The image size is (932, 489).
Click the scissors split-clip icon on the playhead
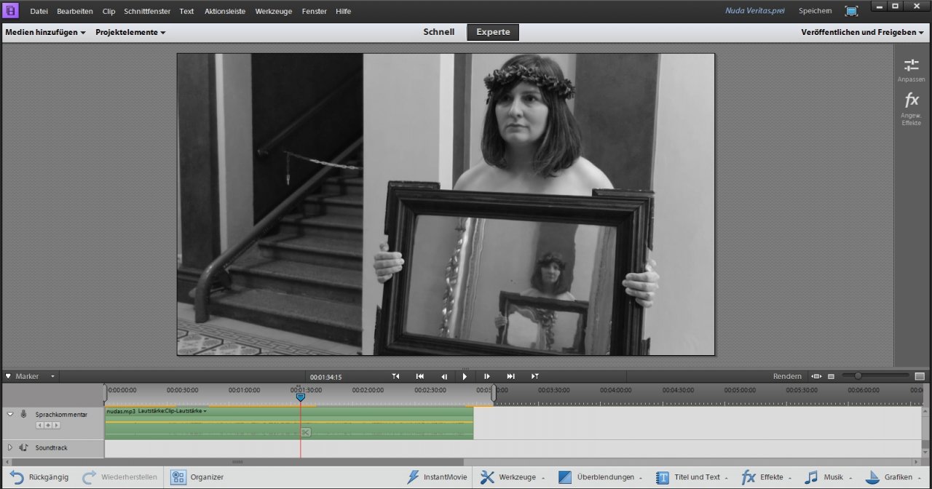pos(306,432)
